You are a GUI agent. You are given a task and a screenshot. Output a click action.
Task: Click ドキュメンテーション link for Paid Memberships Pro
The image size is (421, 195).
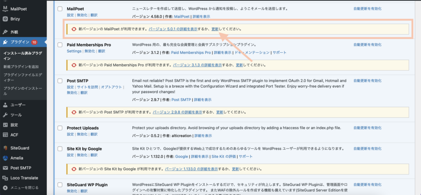(252, 53)
